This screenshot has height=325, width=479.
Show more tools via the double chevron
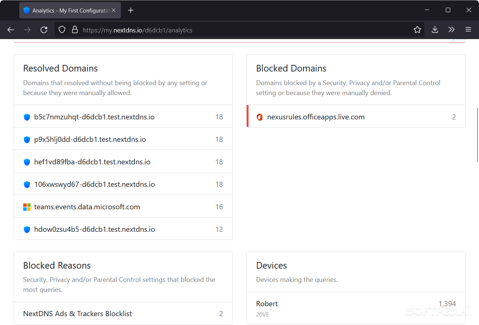[451, 30]
